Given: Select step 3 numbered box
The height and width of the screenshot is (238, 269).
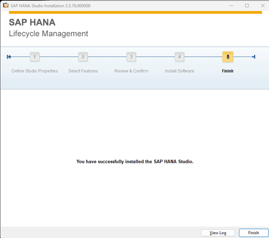Looking at the screenshot, I should [x=131, y=57].
